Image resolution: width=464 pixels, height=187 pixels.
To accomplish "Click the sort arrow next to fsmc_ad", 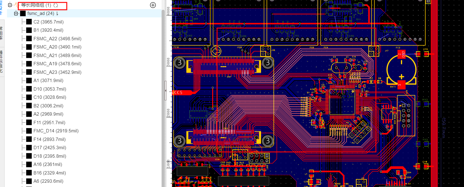I will pos(57,13).
